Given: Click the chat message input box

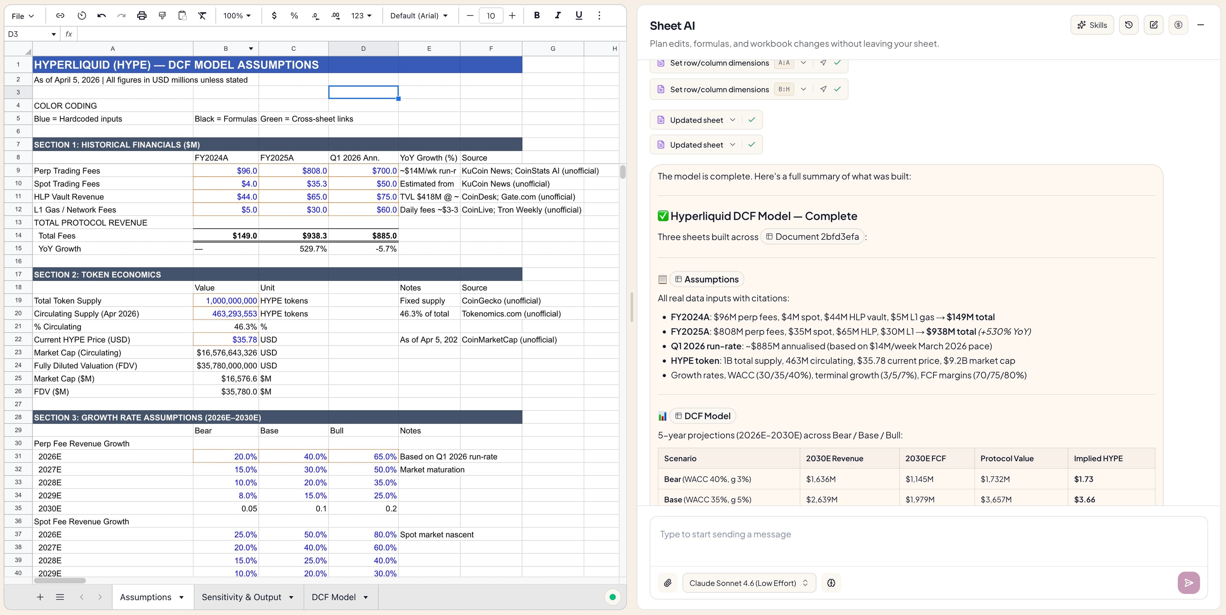Looking at the screenshot, I should click(x=928, y=541).
